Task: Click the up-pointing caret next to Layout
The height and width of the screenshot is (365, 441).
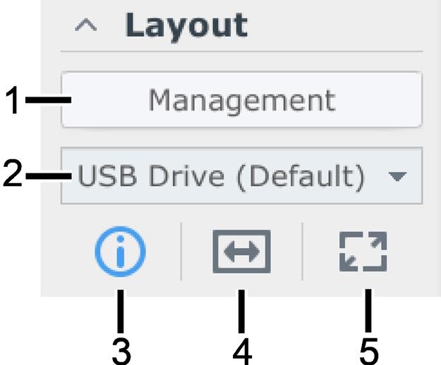Action: coord(86,25)
